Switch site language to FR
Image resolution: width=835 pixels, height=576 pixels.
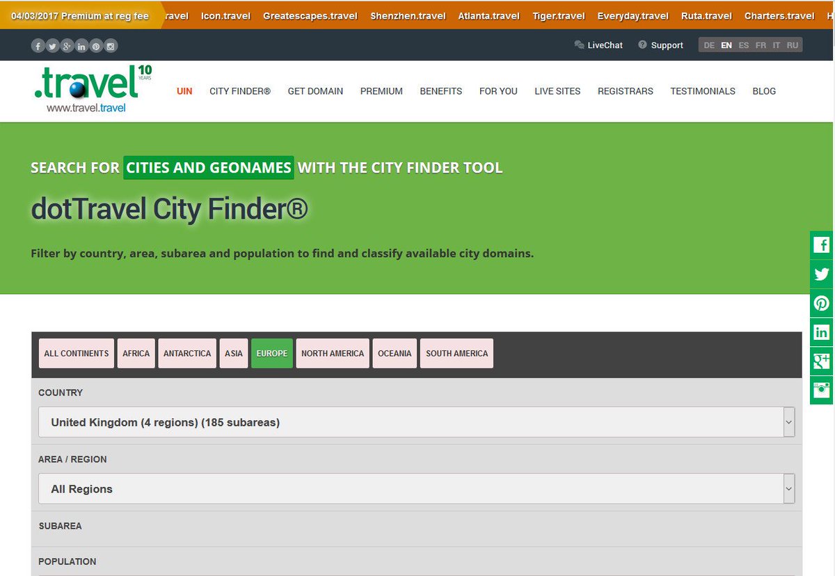[x=761, y=45]
